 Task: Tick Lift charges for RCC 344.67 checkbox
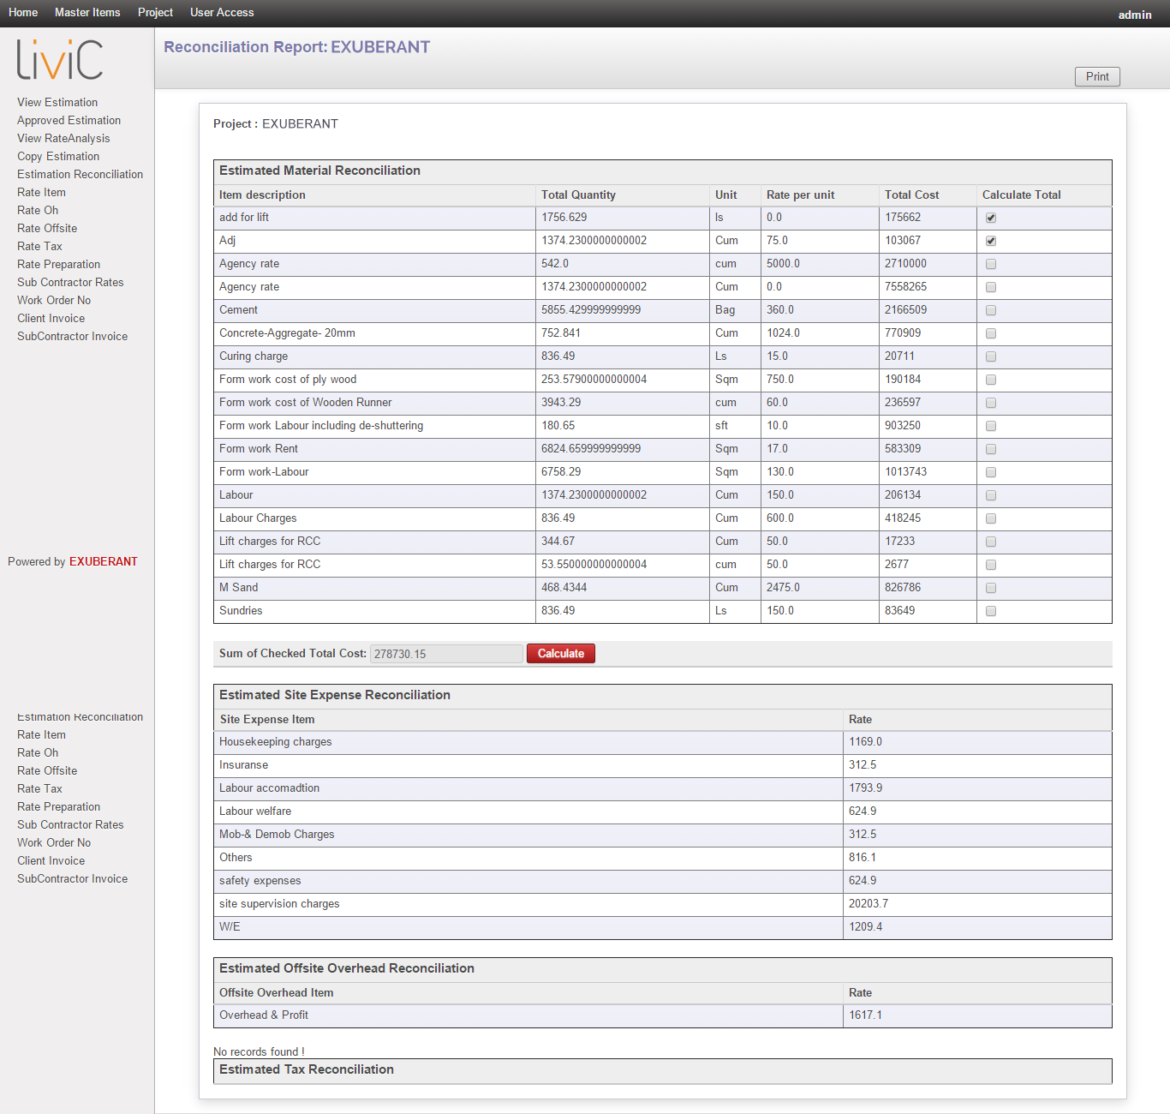(x=991, y=542)
